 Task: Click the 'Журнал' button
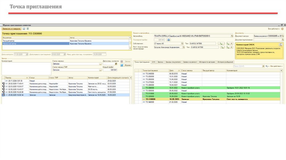(126, 65)
